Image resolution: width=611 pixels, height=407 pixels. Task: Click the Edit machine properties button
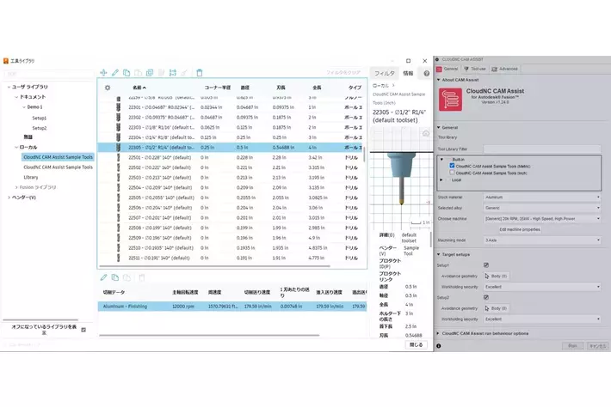point(520,229)
